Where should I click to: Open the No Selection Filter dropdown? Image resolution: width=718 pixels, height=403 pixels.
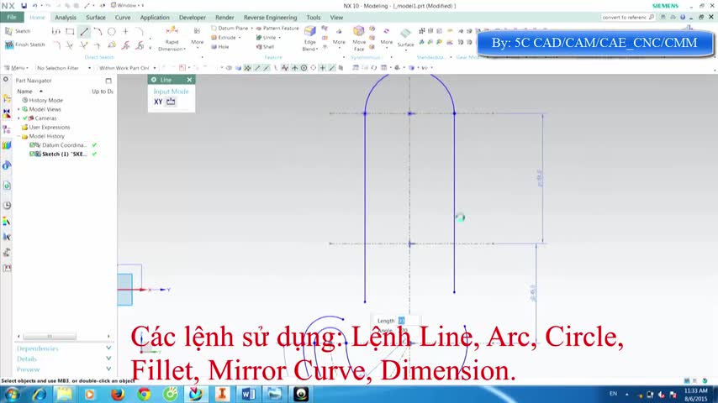(64, 68)
